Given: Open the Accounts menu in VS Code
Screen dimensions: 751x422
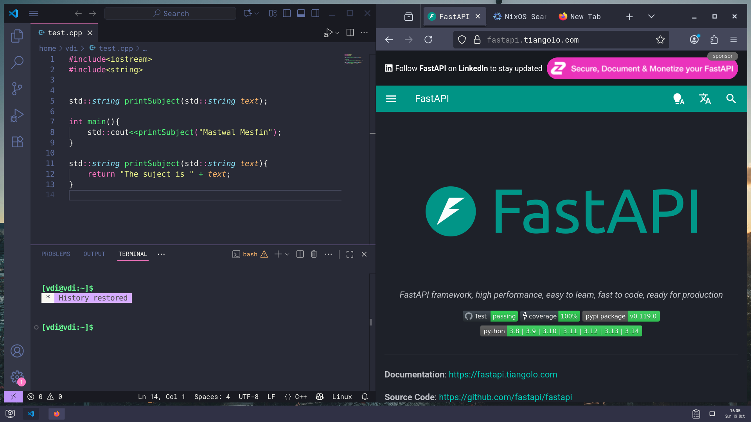Looking at the screenshot, I should click(x=17, y=351).
